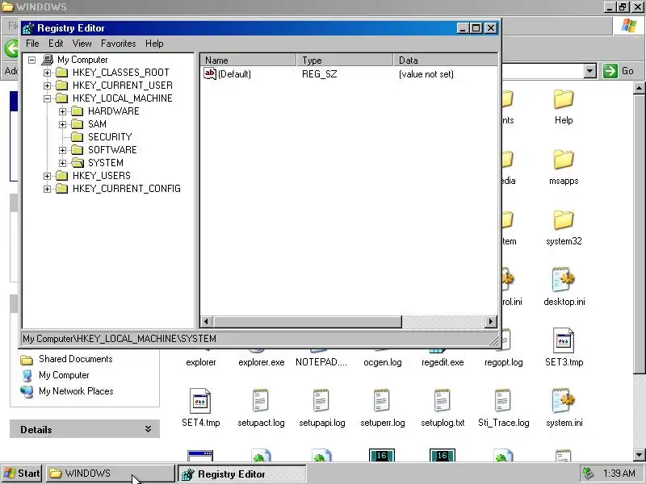Select HKEY_CLASSES_ROOT folder icon
646x484 pixels.
[x=62, y=73]
